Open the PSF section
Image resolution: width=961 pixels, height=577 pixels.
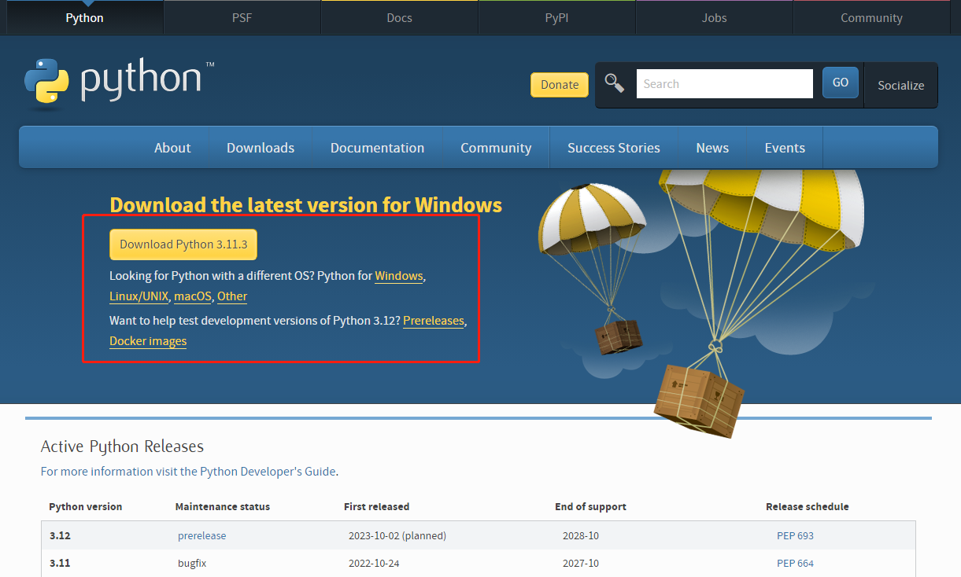pos(242,17)
